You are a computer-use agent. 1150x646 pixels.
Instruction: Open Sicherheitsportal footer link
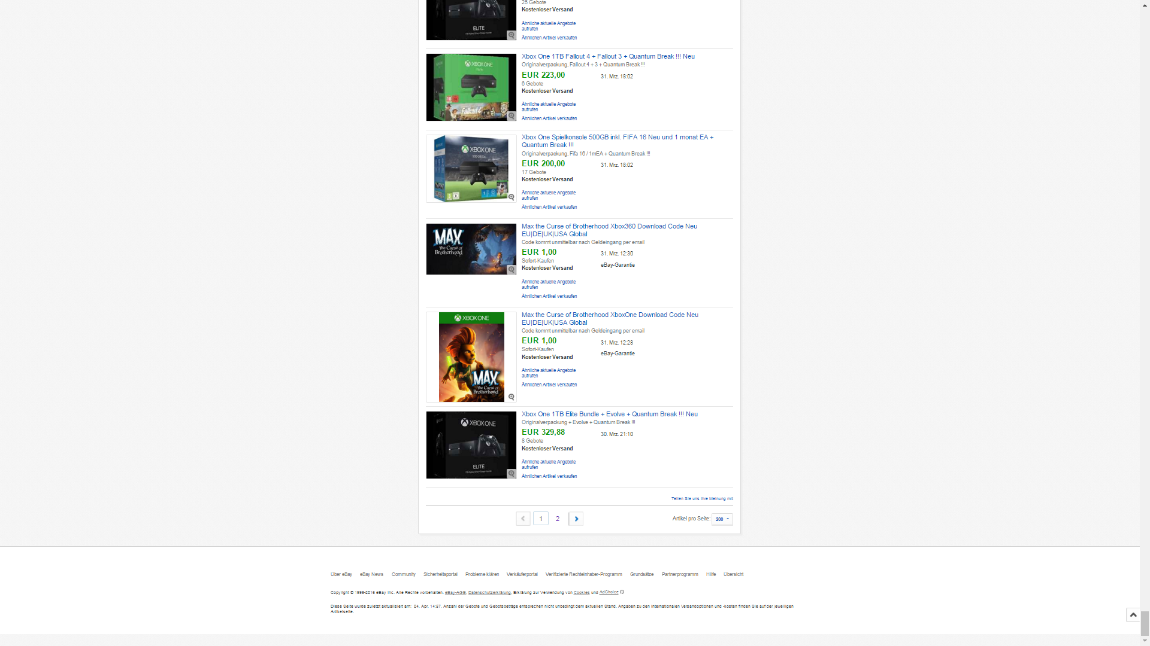(440, 574)
